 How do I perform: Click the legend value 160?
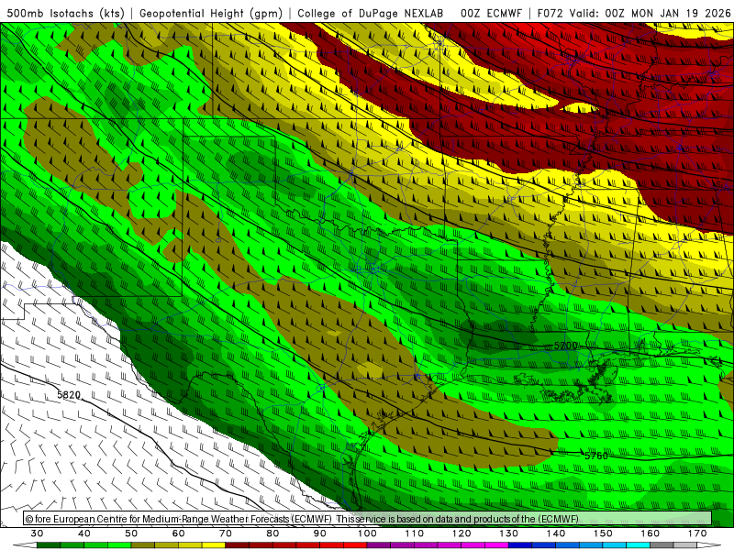click(x=651, y=533)
